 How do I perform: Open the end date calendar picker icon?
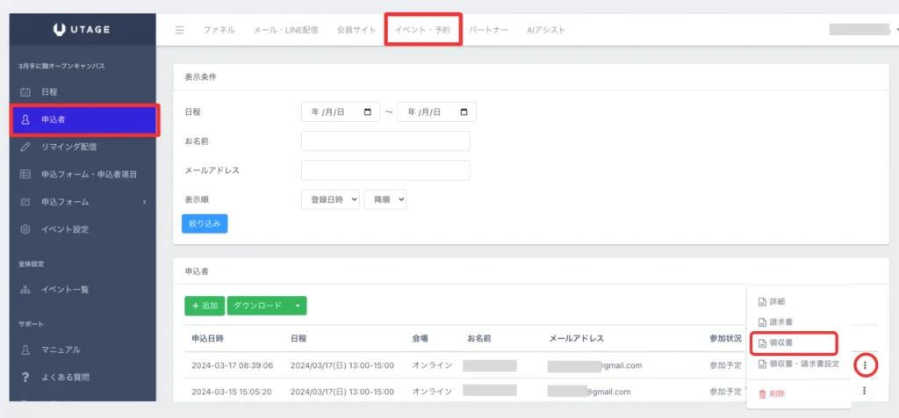(464, 112)
